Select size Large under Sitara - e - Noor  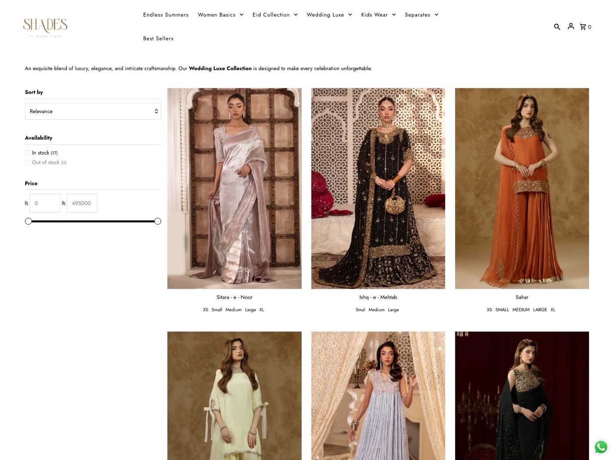pyautogui.click(x=250, y=310)
